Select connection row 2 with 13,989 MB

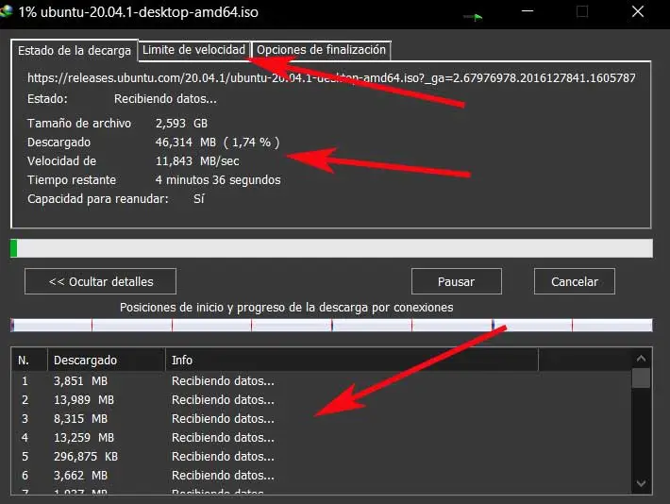tap(322, 399)
